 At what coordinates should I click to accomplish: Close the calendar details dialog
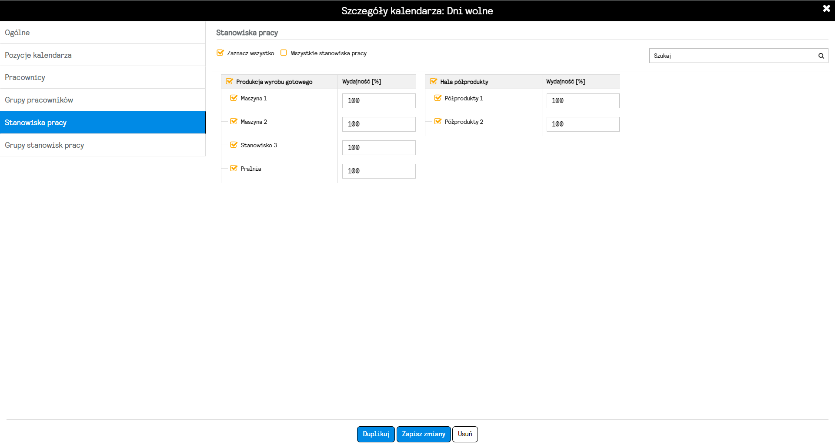click(x=826, y=9)
